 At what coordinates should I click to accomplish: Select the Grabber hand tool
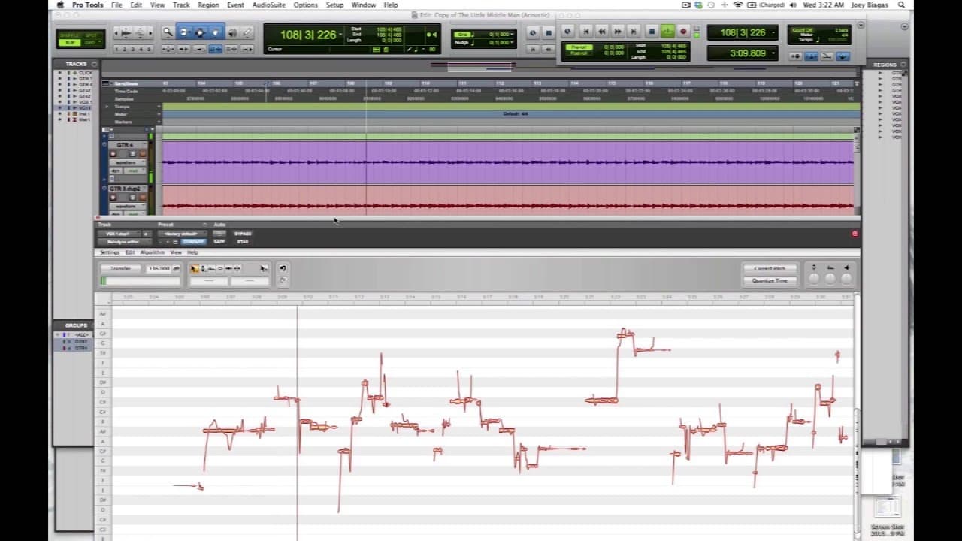pyautogui.click(x=216, y=32)
